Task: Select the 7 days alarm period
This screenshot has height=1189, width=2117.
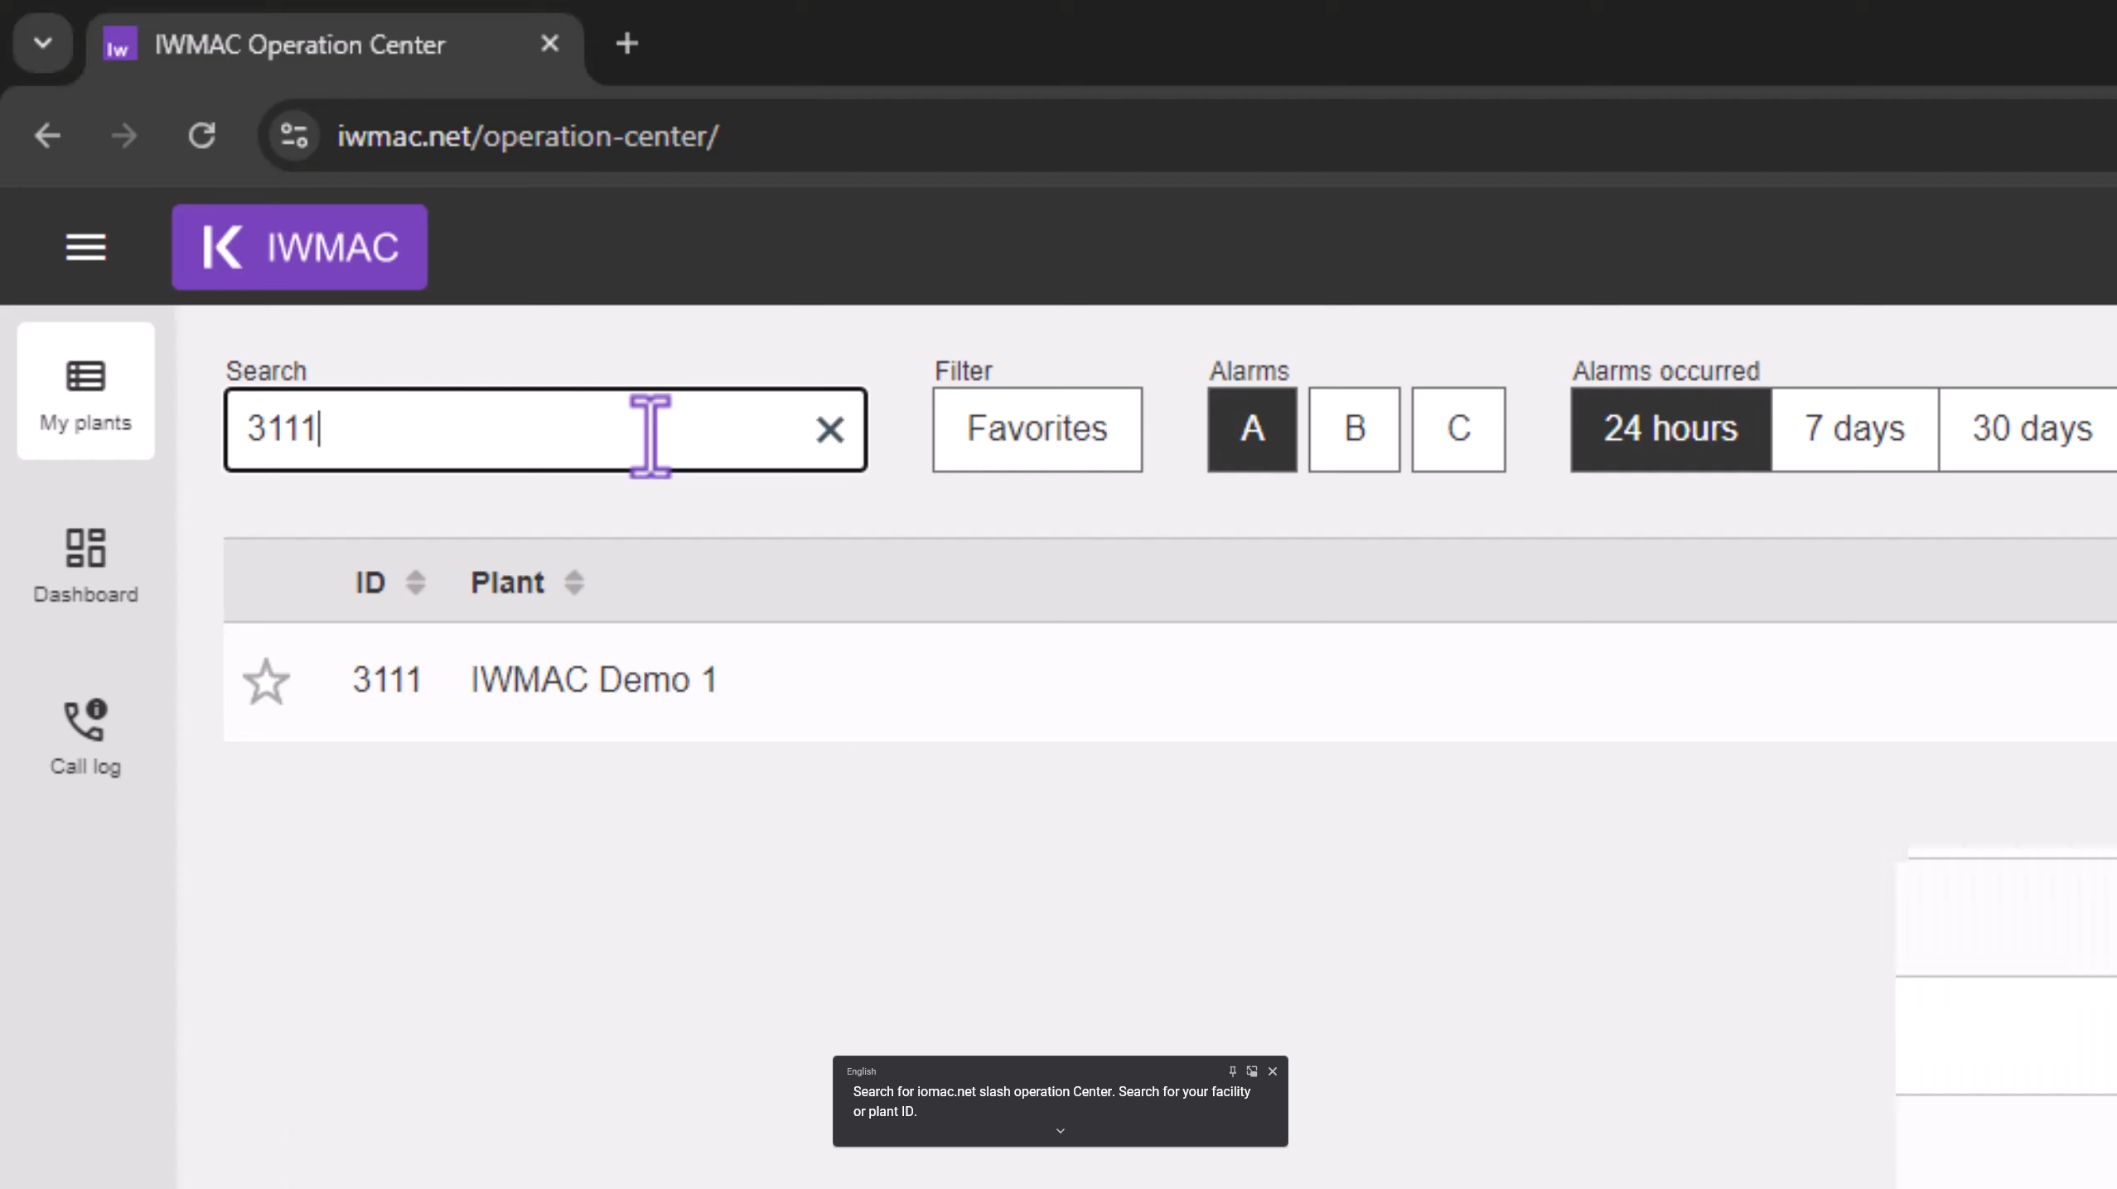Action: (1855, 429)
